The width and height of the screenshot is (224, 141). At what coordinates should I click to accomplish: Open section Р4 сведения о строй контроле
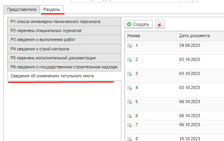point(64,49)
